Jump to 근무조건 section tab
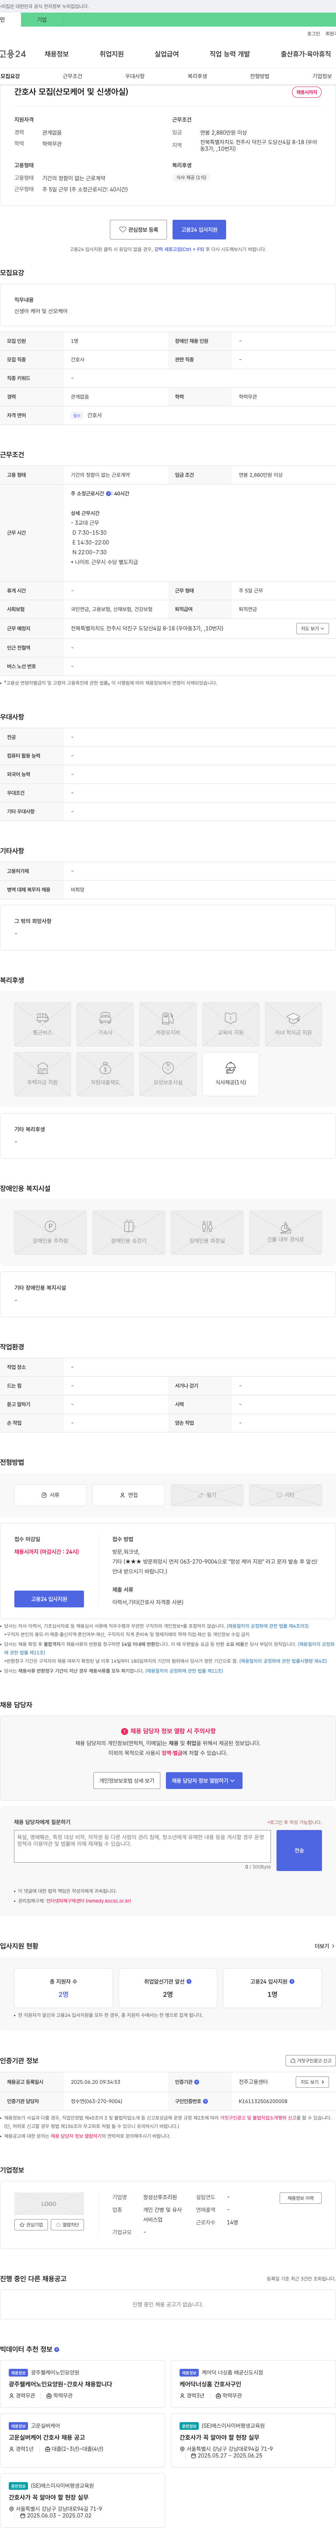336x2528 pixels. coord(72,76)
